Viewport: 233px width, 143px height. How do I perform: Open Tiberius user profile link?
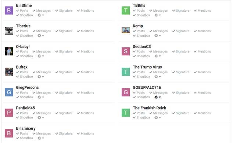23,26
